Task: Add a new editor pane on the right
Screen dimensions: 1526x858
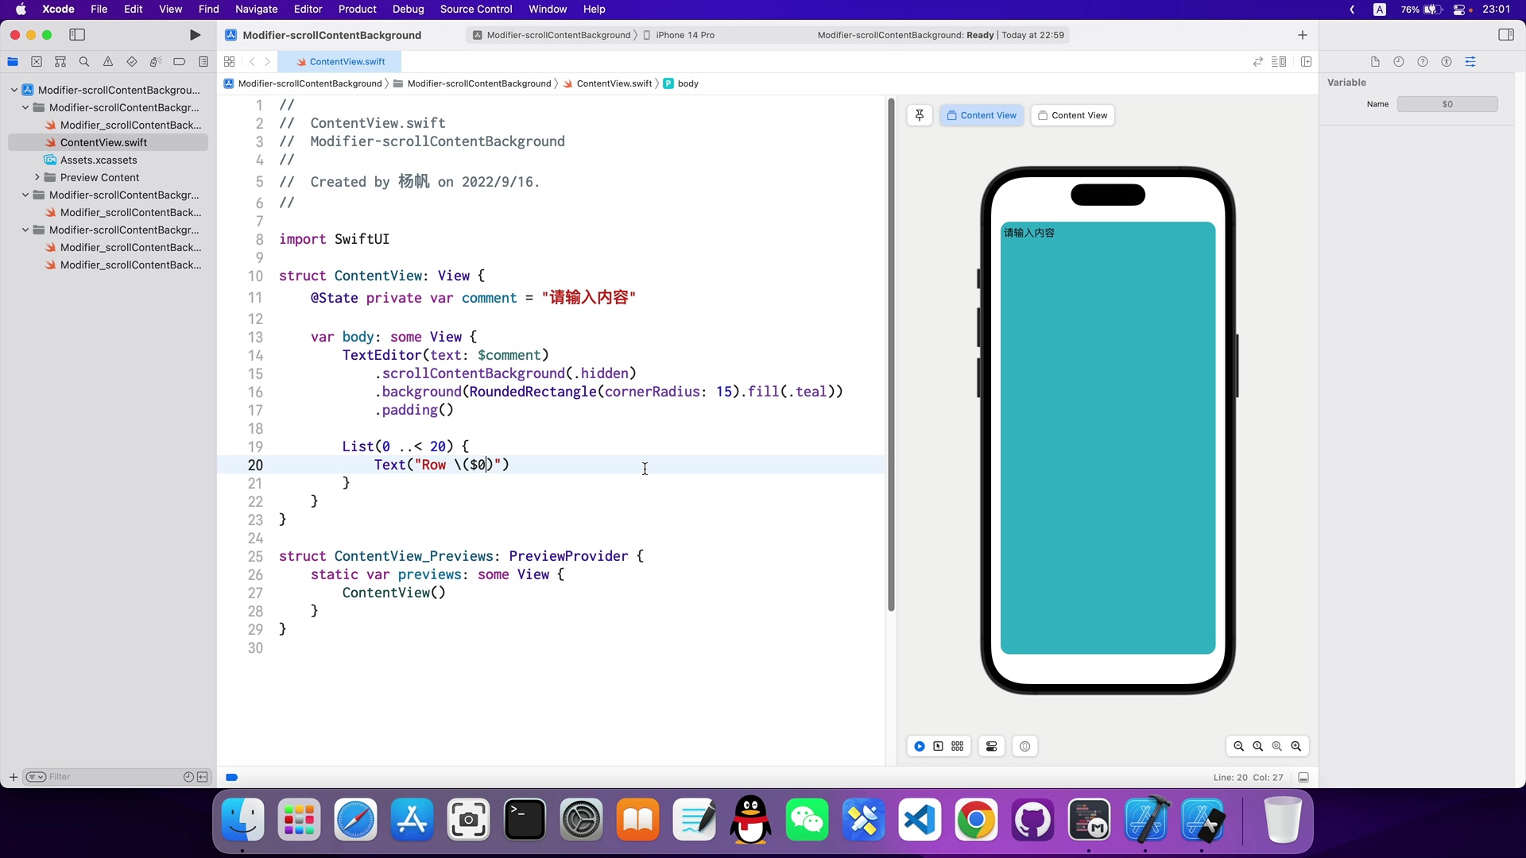Action: [1307, 62]
